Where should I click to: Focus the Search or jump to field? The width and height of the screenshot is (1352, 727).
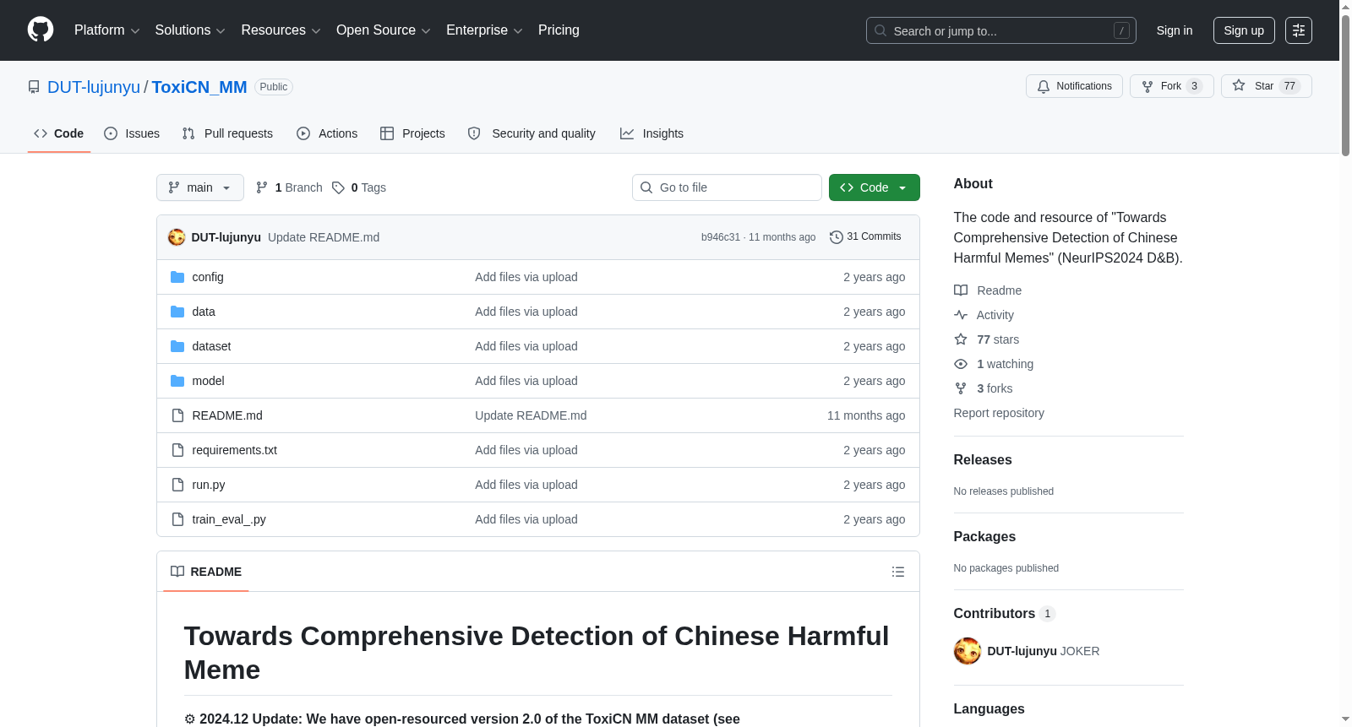pos(1001,30)
